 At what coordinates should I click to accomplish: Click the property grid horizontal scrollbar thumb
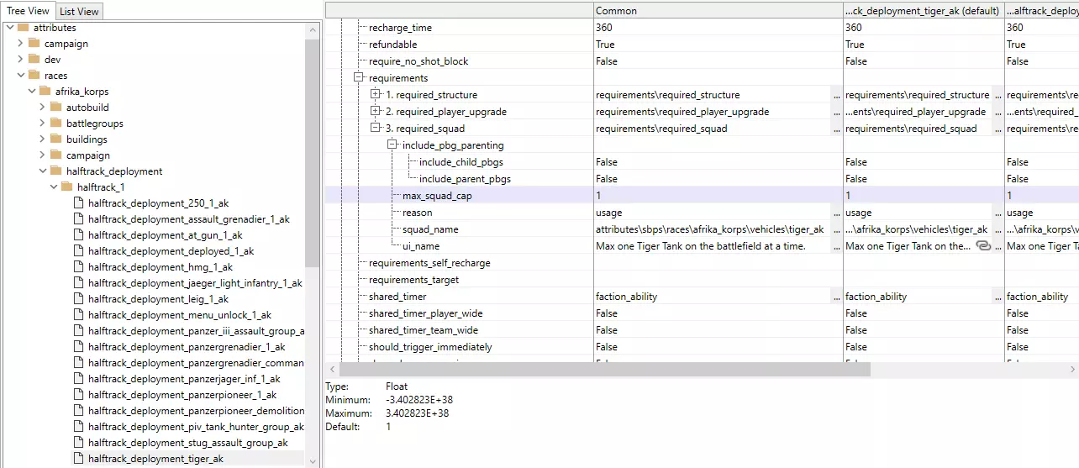coord(604,370)
